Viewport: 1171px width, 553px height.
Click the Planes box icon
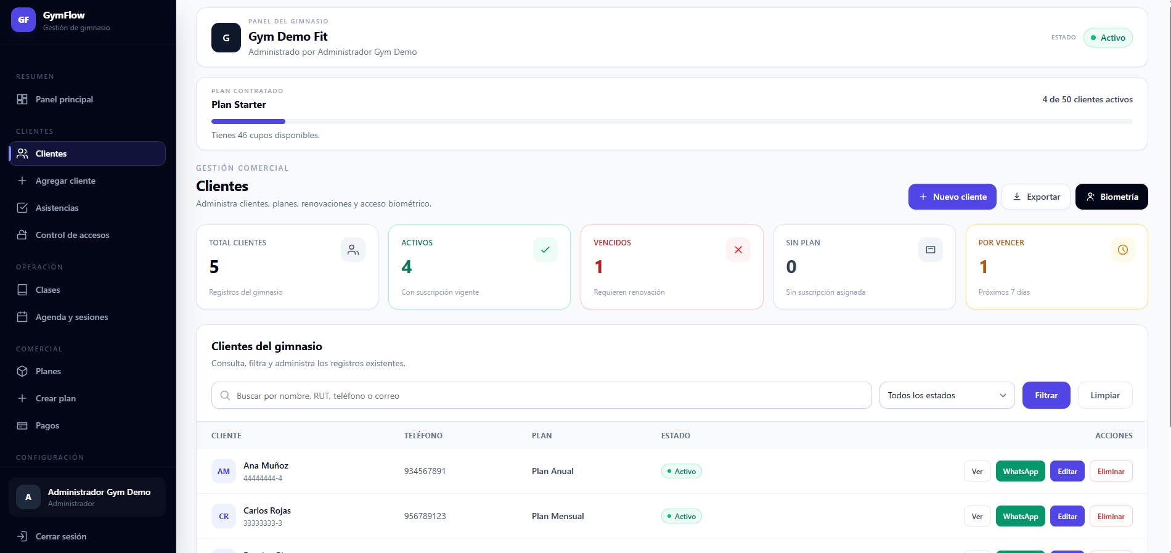[x=22, y=371]
